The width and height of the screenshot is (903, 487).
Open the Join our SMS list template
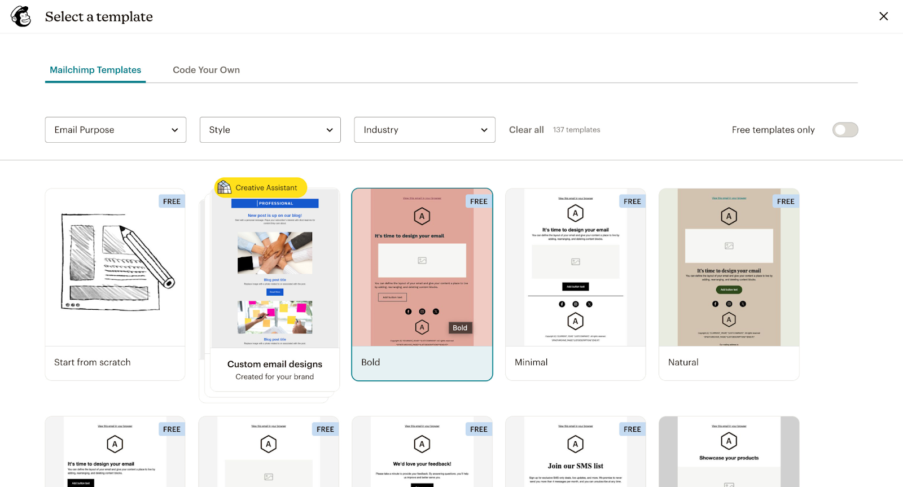pyautogui.click(x=576, y=451)
